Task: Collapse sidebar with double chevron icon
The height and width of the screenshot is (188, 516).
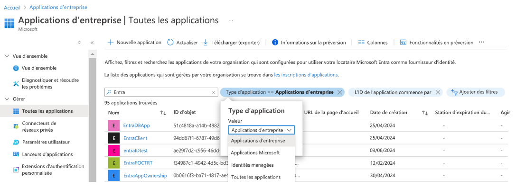Action: pyautogui.click(x=92, y=43)
